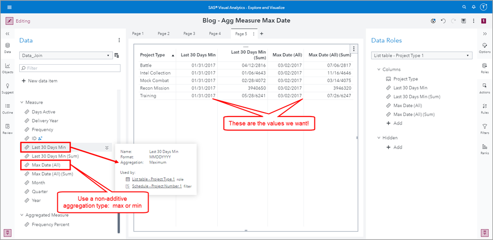
Task: Click the data source table icon
Action: tap(116, 55)
